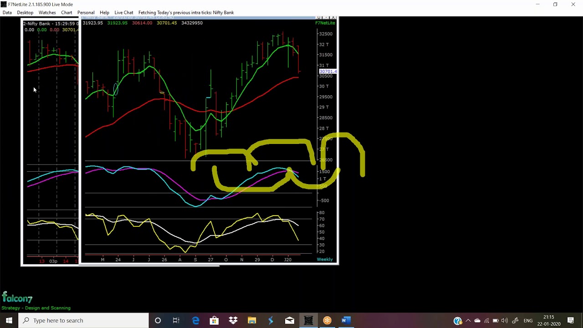Click the Windows Start button

9,320
